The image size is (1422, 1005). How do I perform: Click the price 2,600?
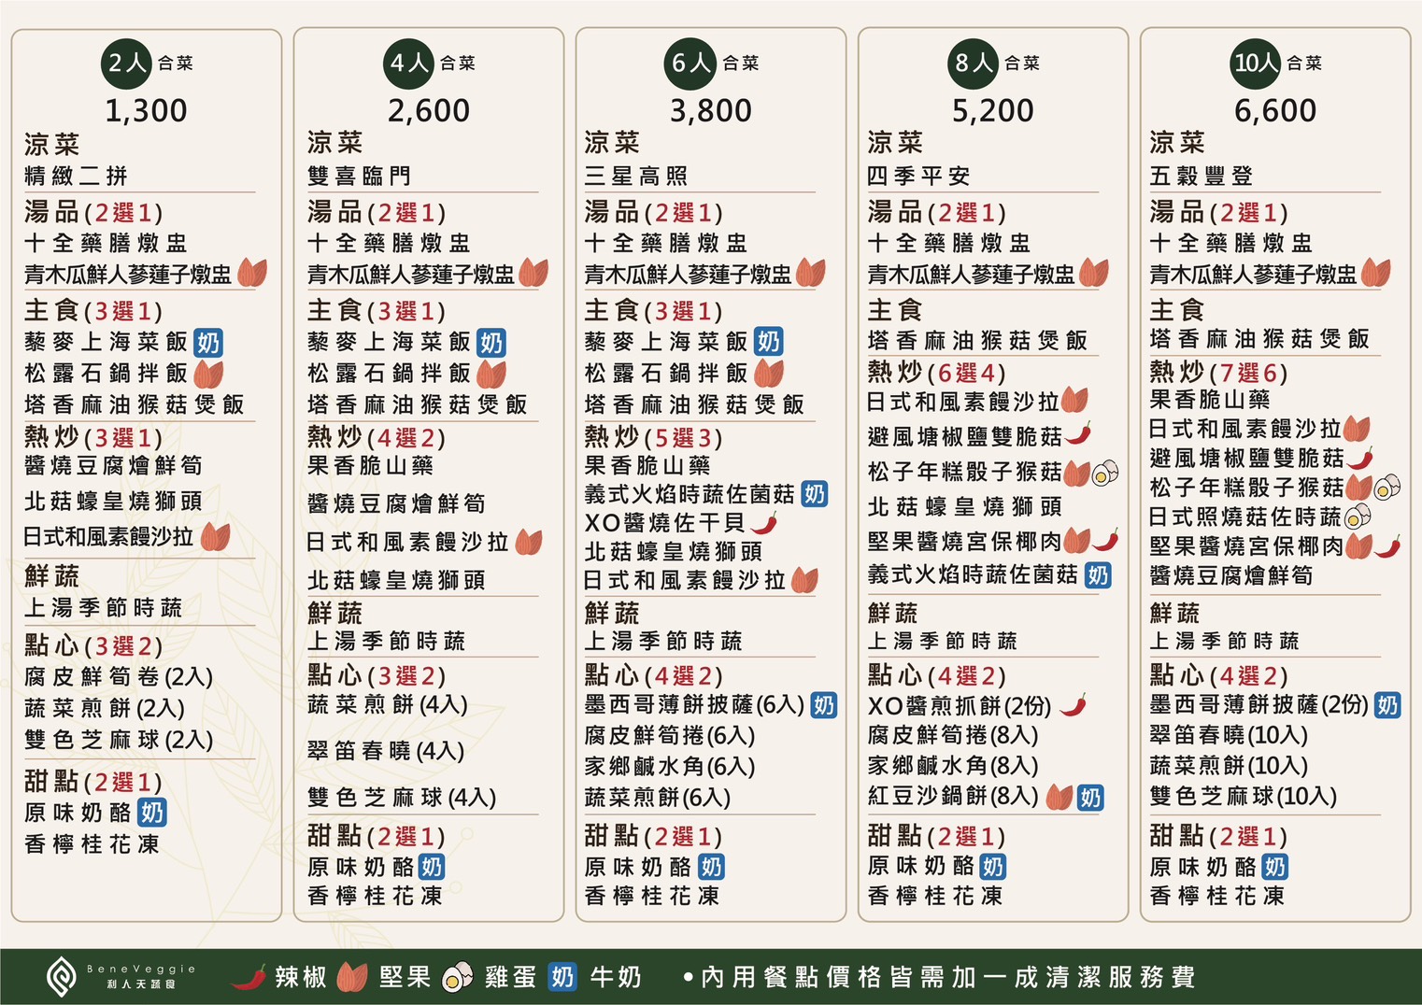tap(429, 111)
